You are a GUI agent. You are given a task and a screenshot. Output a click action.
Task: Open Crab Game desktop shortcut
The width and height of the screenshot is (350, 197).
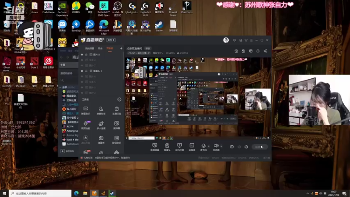(x=49, y=7)
